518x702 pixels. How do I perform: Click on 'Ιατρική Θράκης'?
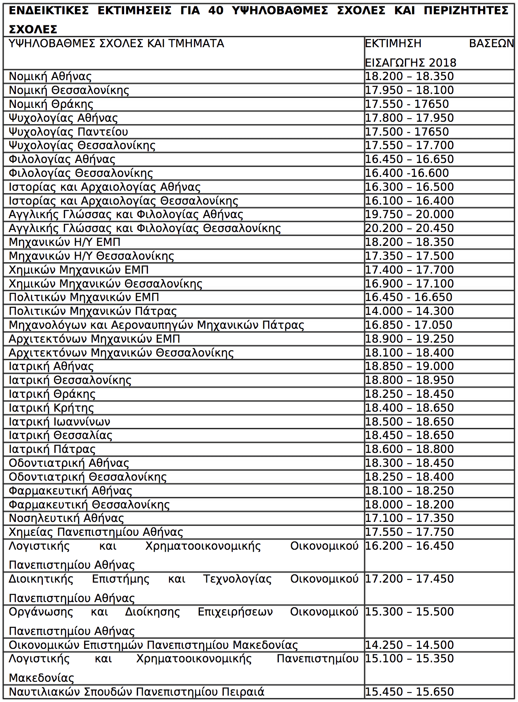coord(52,394)
